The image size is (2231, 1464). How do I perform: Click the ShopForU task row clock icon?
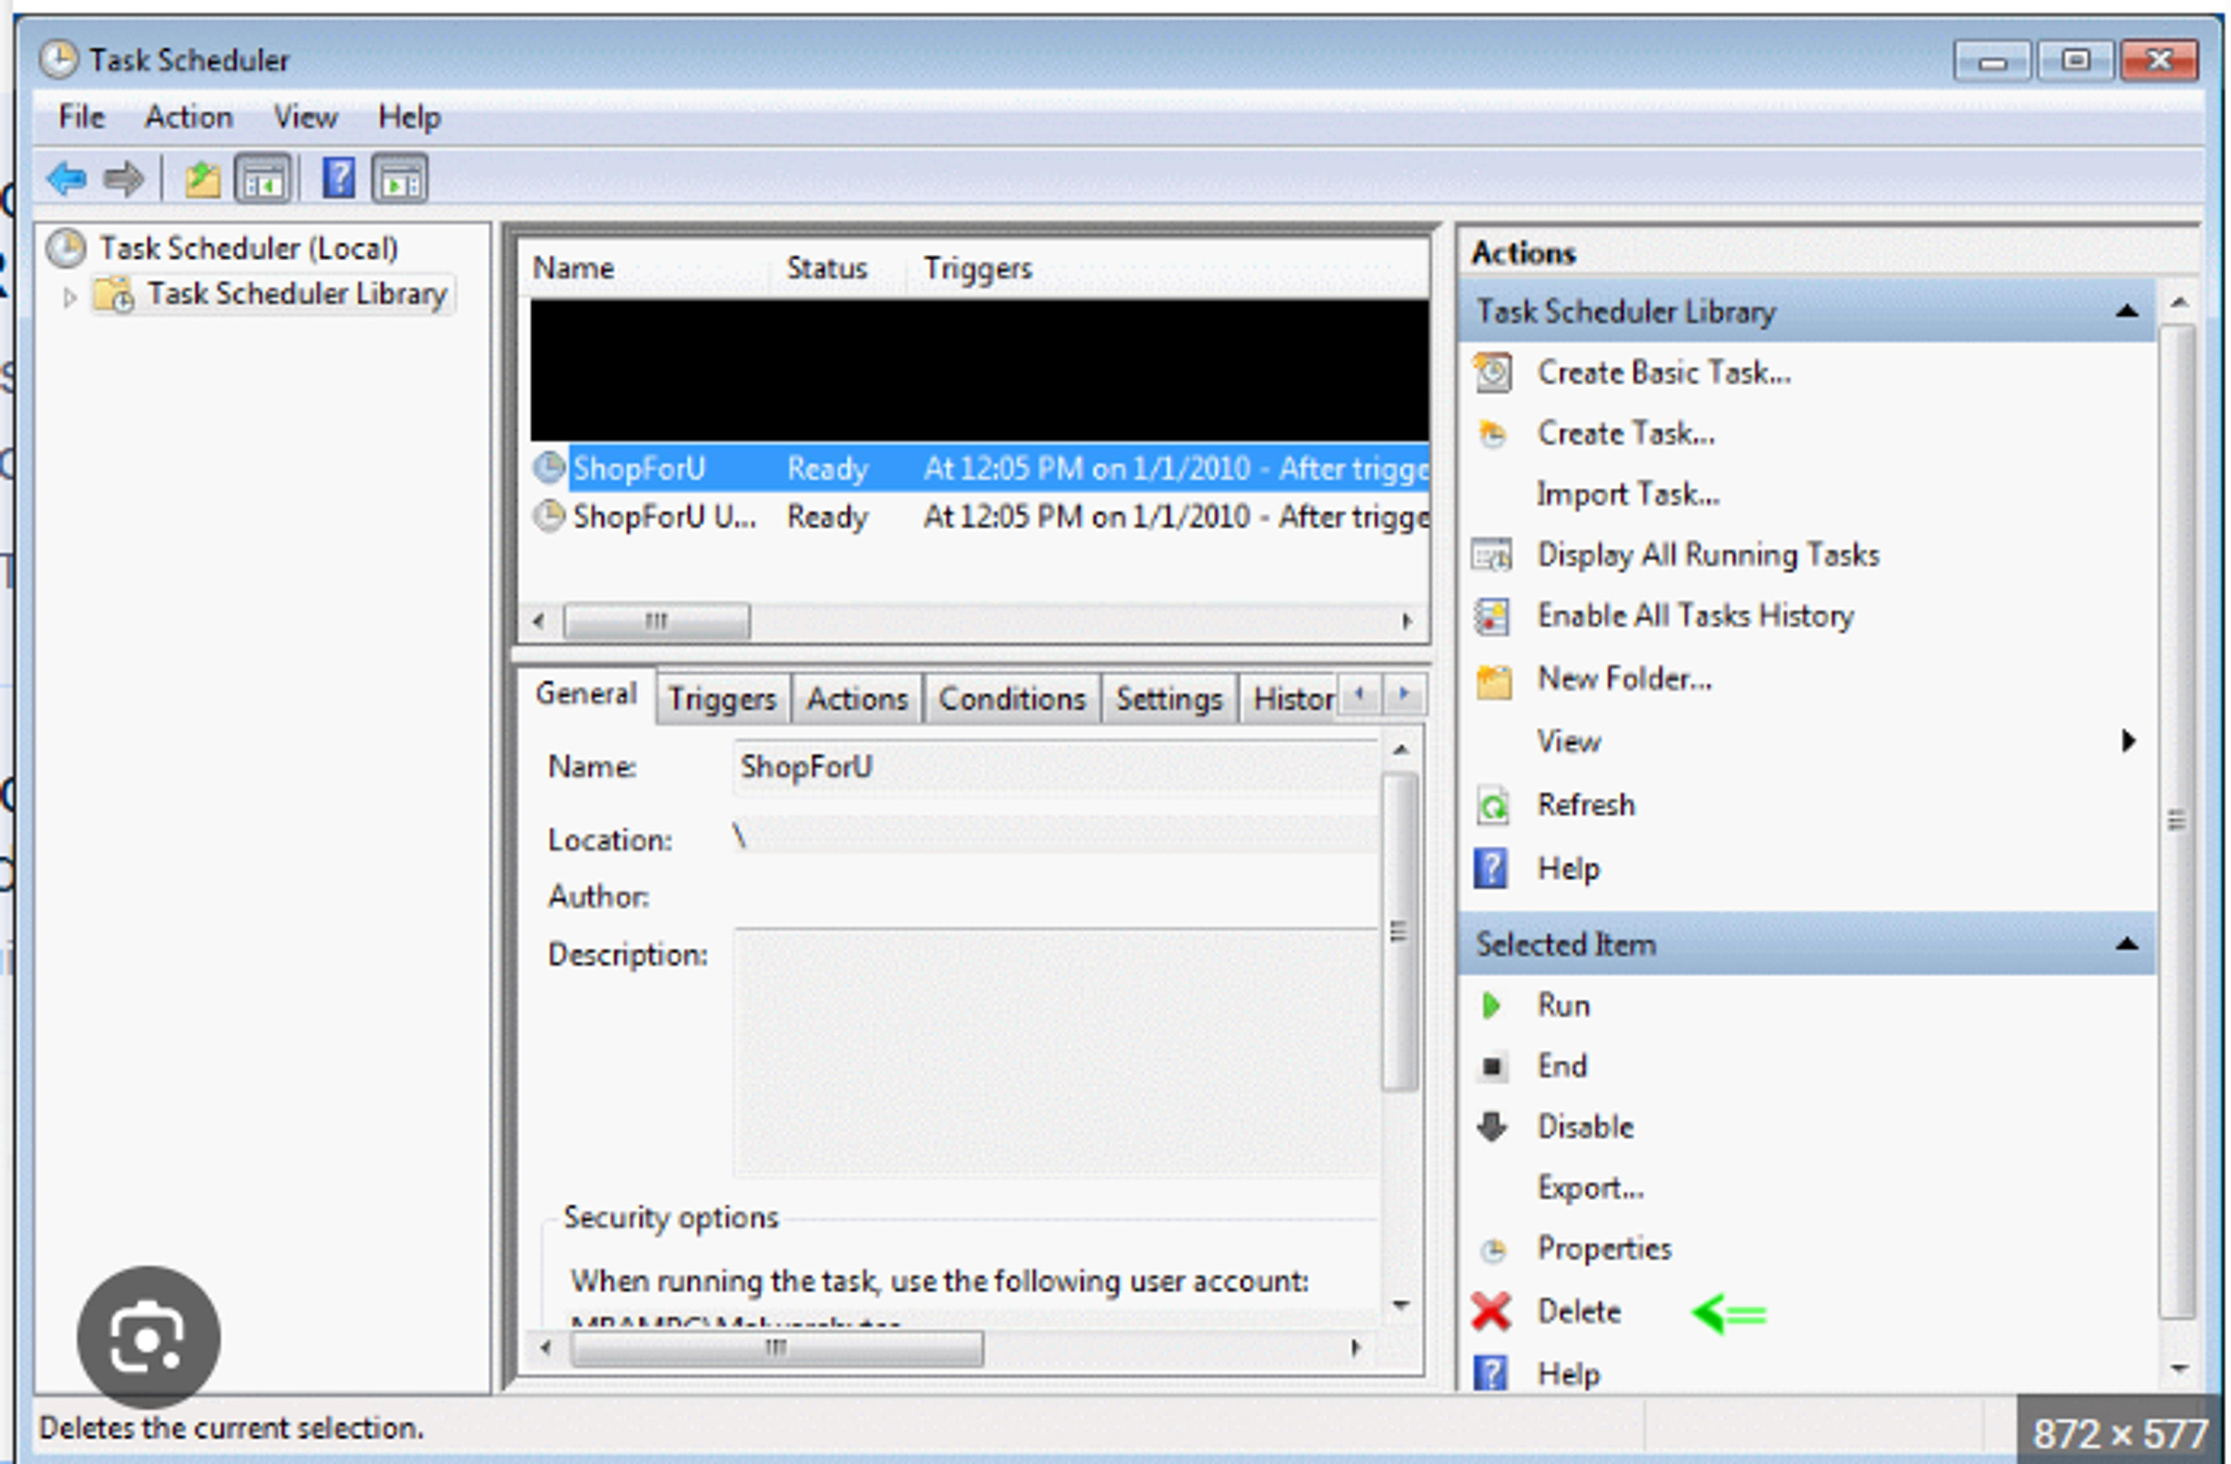tap(549, 468)
